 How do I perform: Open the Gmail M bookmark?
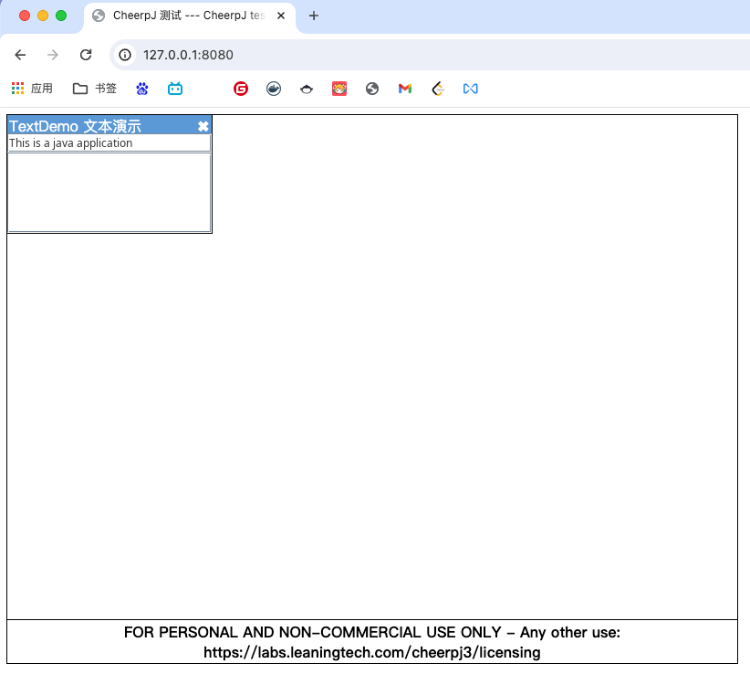coord(405,89)
